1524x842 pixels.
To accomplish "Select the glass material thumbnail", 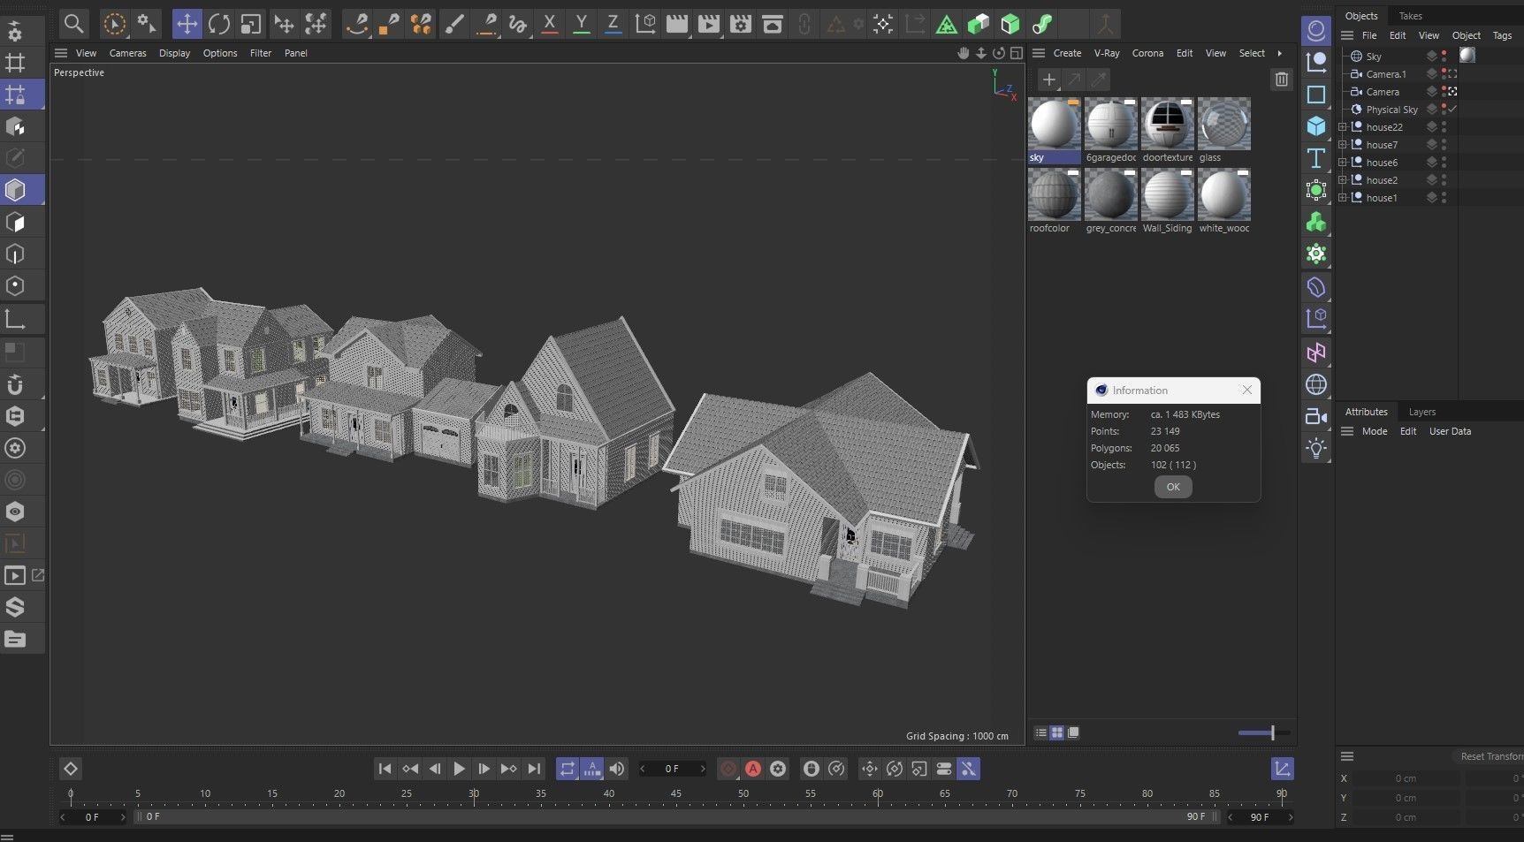I will (x=1223, y=124).
